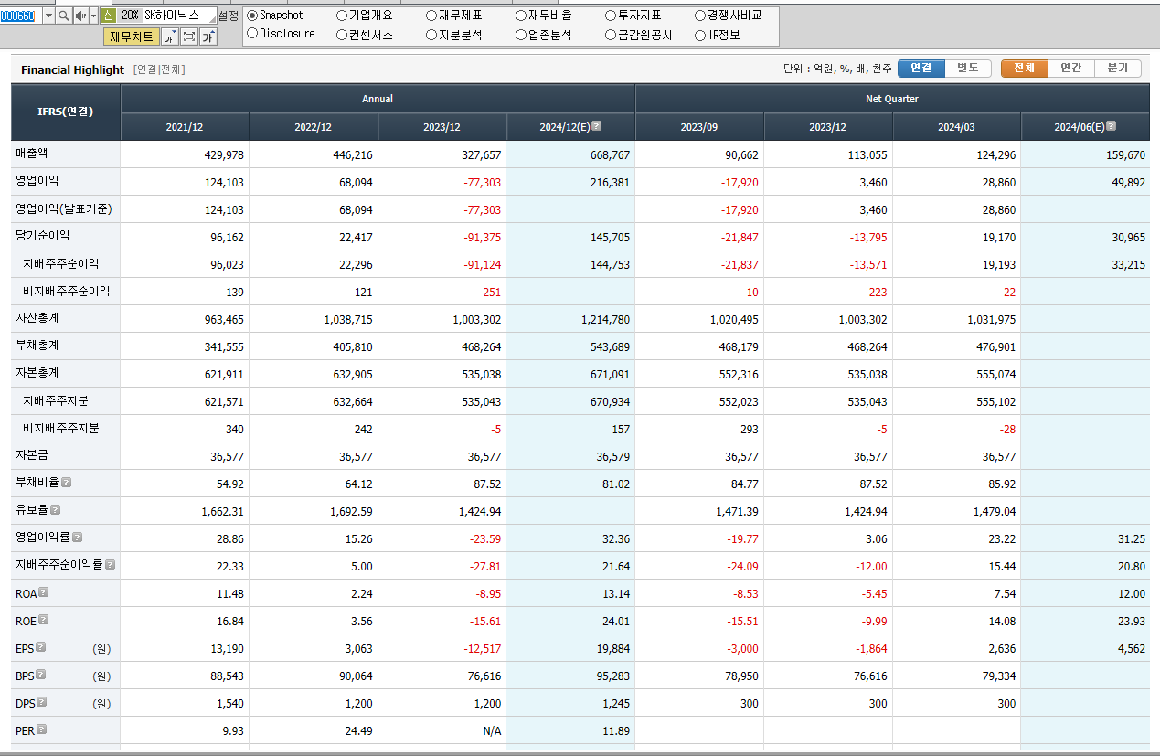This screenshot has width=1160, height=756.
Task: Click the N/A PER cell for 2023/12
Action: click(x=491, y=731)
